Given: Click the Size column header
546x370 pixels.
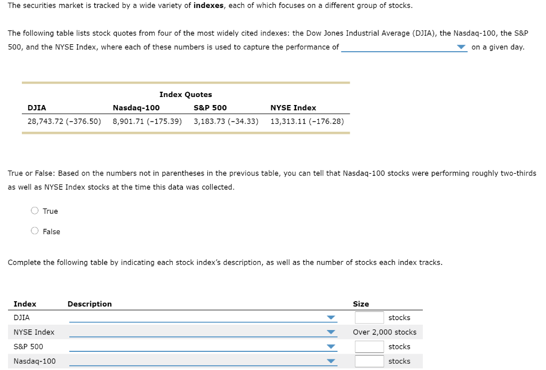Looking at the screenshot, I should [361, 304].
